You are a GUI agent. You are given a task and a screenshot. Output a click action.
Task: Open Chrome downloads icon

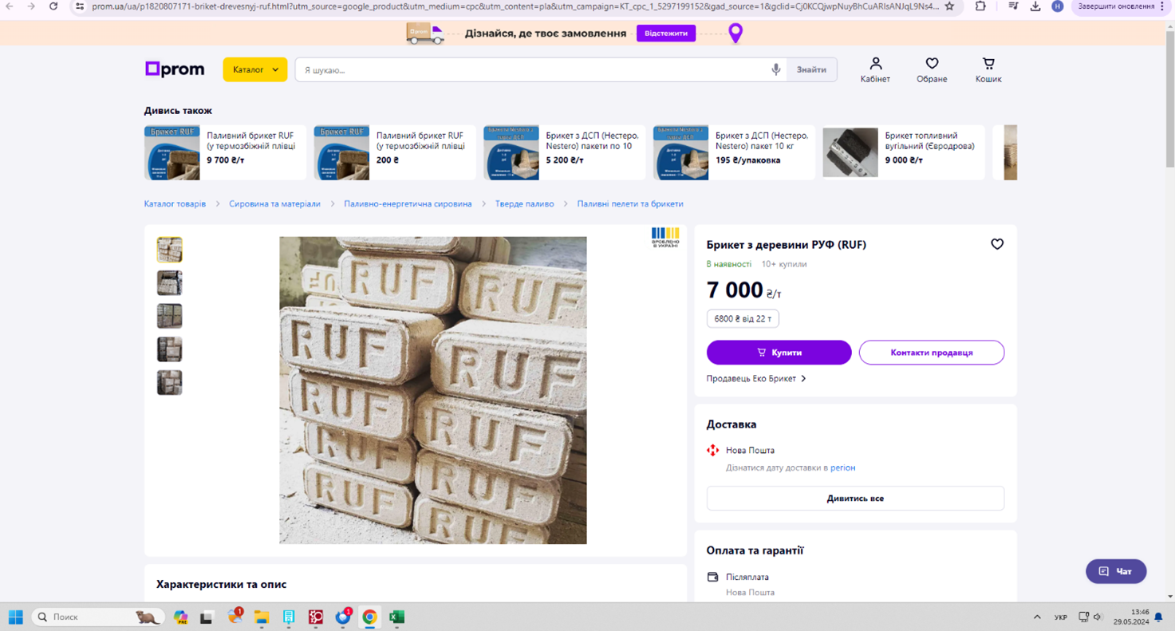(x=1035, y=6)
